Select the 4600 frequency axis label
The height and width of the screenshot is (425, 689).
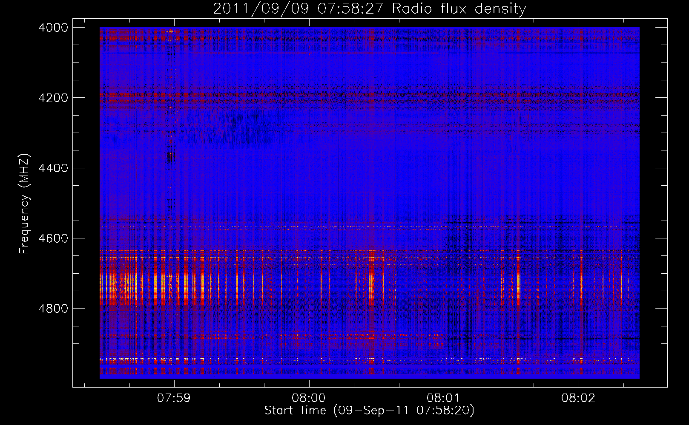coord(53,238)
